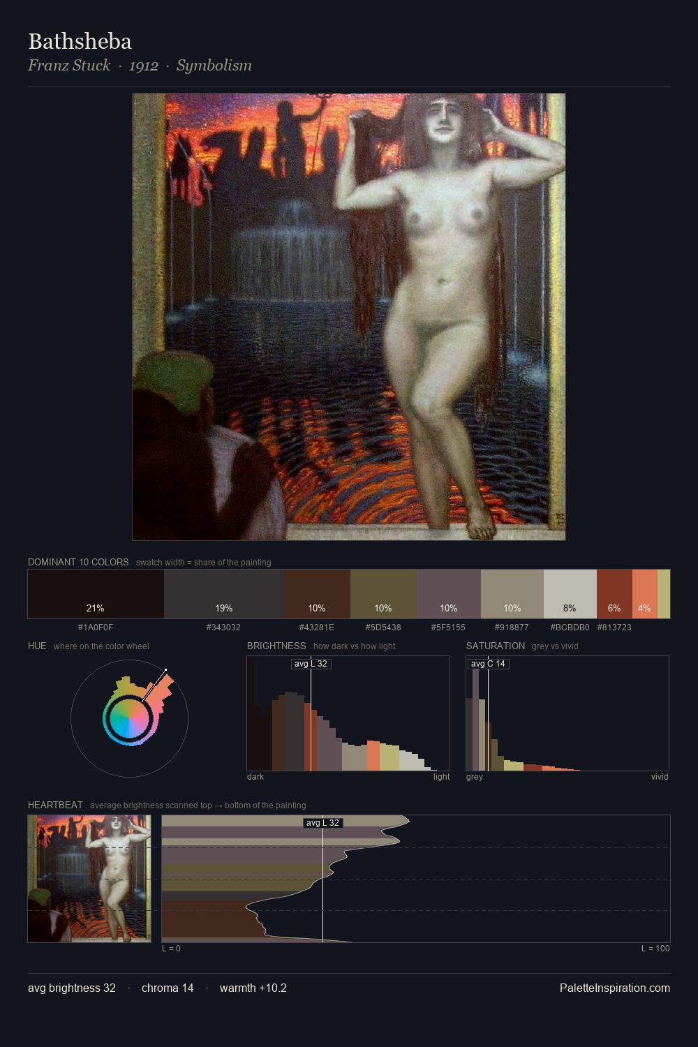Click hex label #BCBDB0

570,628
